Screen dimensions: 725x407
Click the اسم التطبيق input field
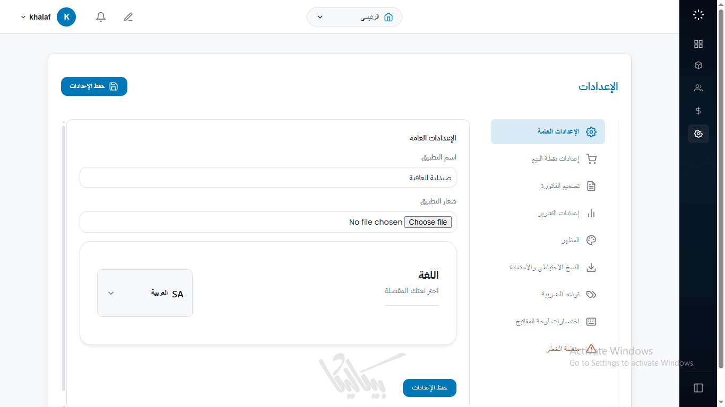pos(267,178)
